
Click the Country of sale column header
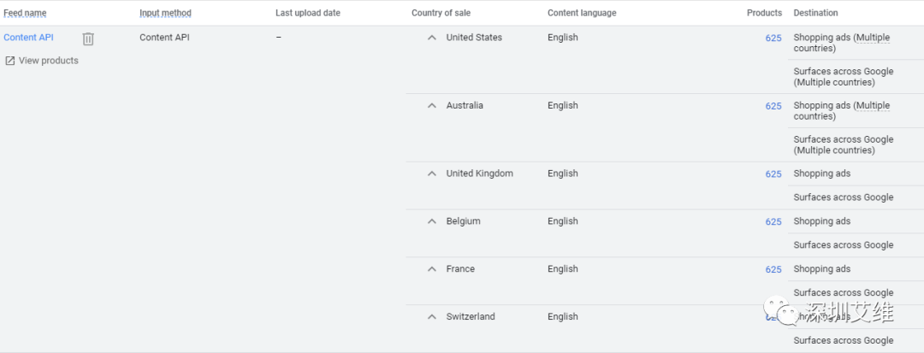coord(441,13)
